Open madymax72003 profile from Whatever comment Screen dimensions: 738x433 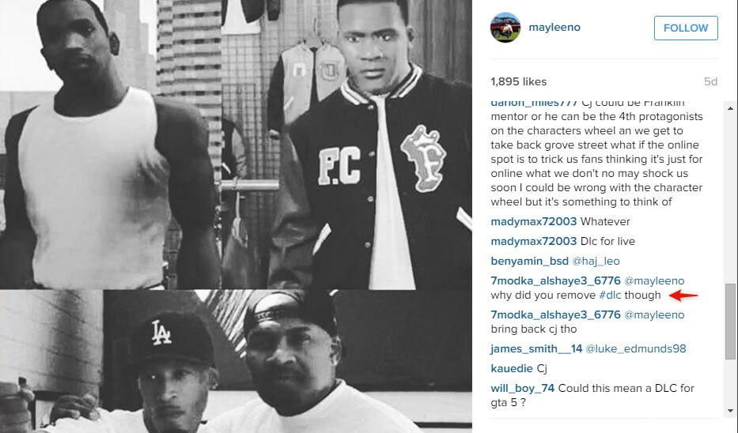(x=533, y=221)
